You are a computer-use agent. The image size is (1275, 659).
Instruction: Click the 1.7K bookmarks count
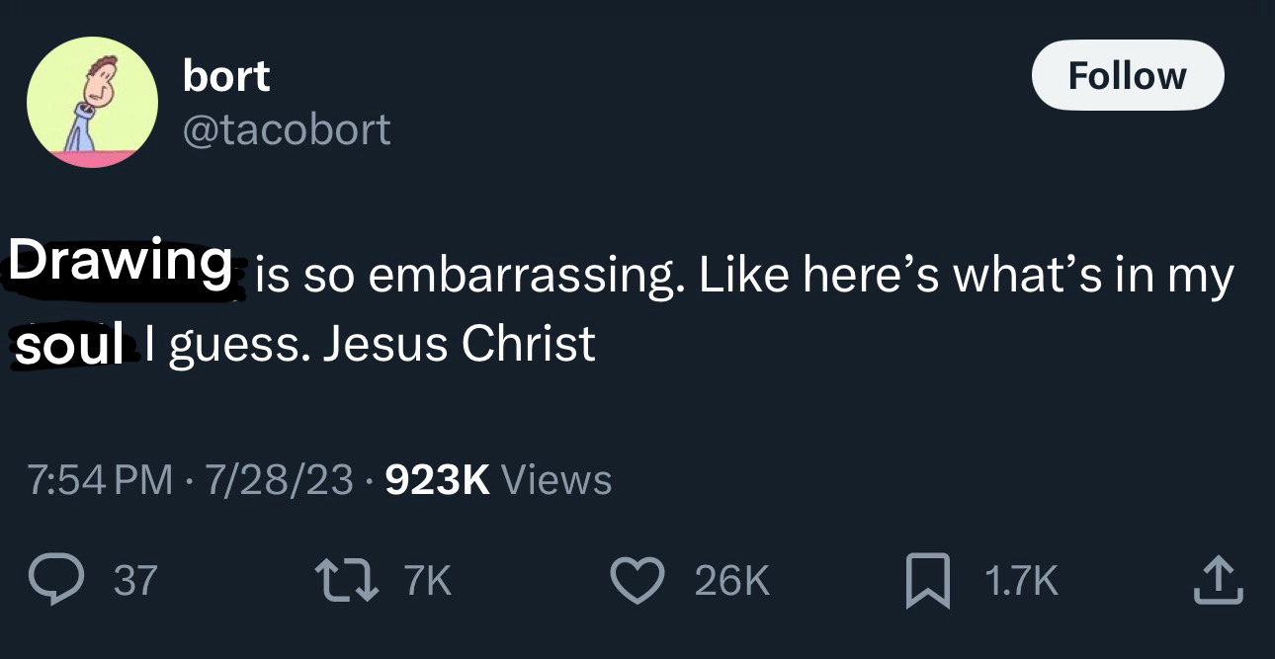coord(1022,581)
